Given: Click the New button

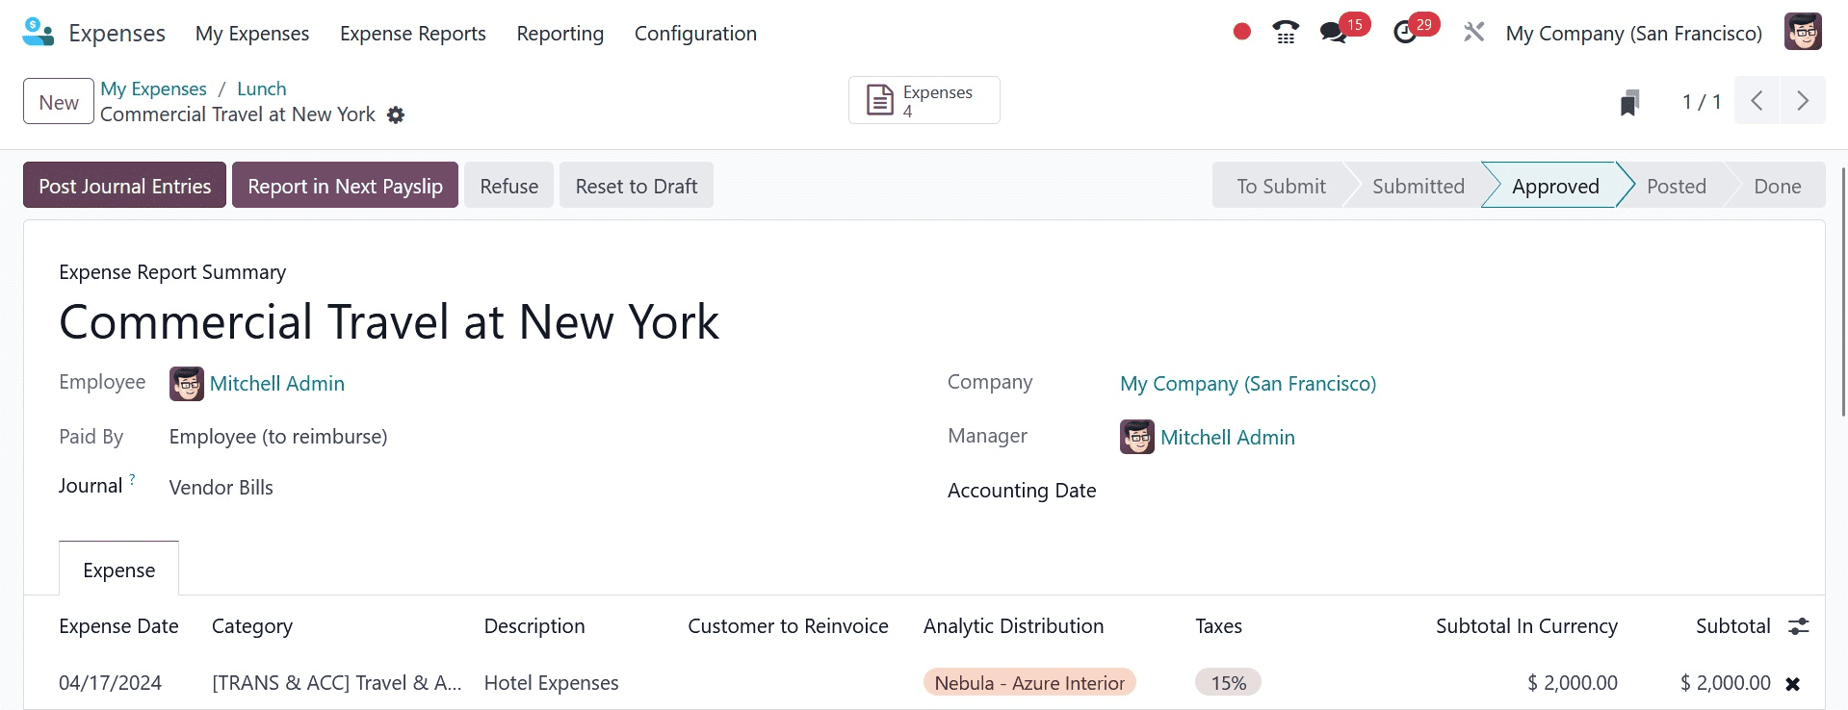Looking at the screenshot, I should 59,102.
